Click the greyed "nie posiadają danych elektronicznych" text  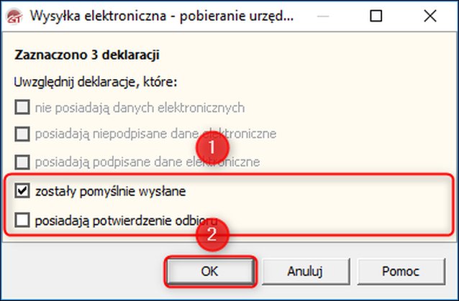click(140, 108)
